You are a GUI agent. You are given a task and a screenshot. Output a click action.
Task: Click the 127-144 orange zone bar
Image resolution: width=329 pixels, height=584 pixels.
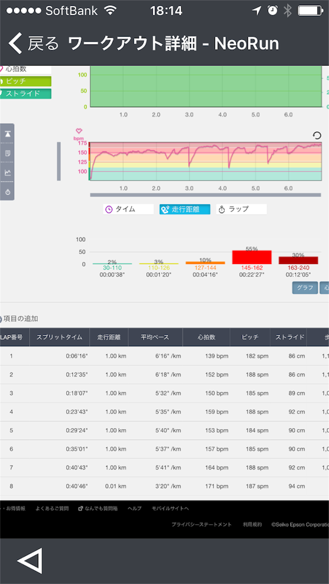[205, 262]
